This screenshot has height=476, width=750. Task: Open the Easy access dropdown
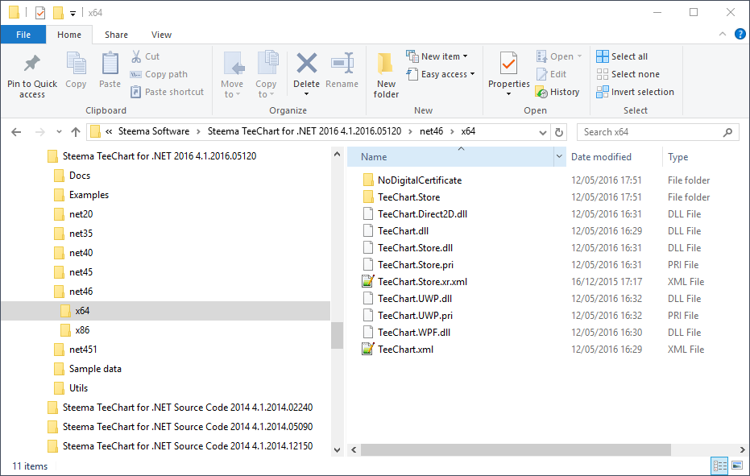pyautogui.click(x=441, y=74)
